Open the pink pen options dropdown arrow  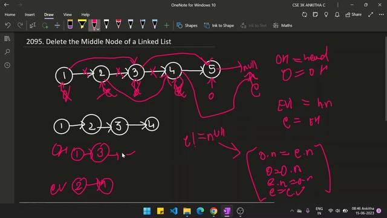[x=98, y=28]
